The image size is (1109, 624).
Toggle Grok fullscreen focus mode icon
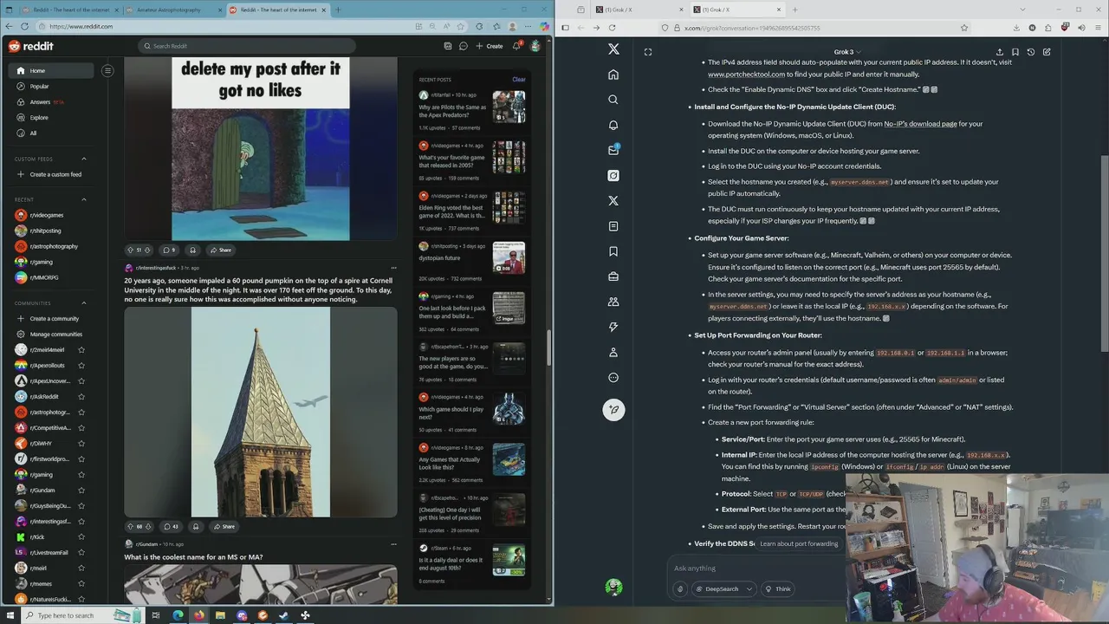(x=648, y=52)
